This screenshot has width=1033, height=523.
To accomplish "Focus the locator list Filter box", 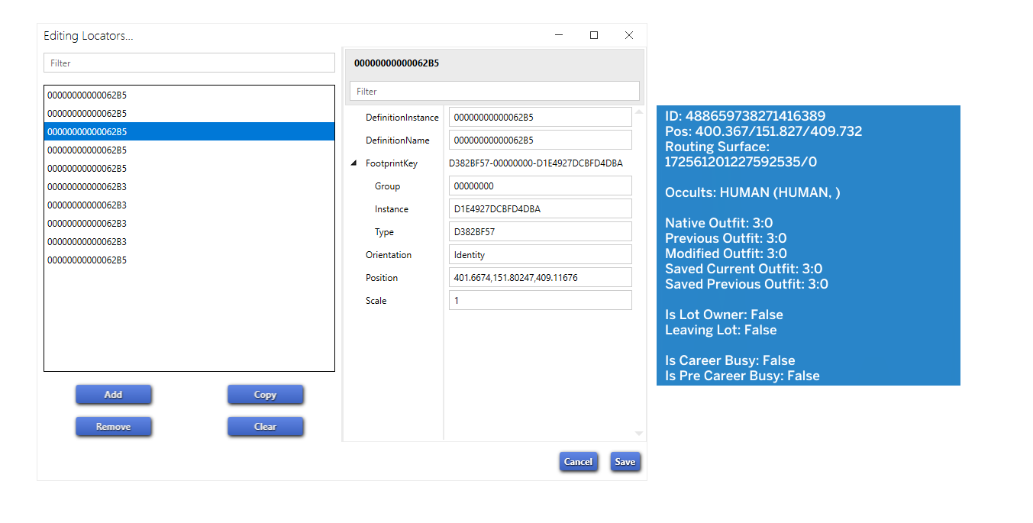I will [x=189, y=63].
